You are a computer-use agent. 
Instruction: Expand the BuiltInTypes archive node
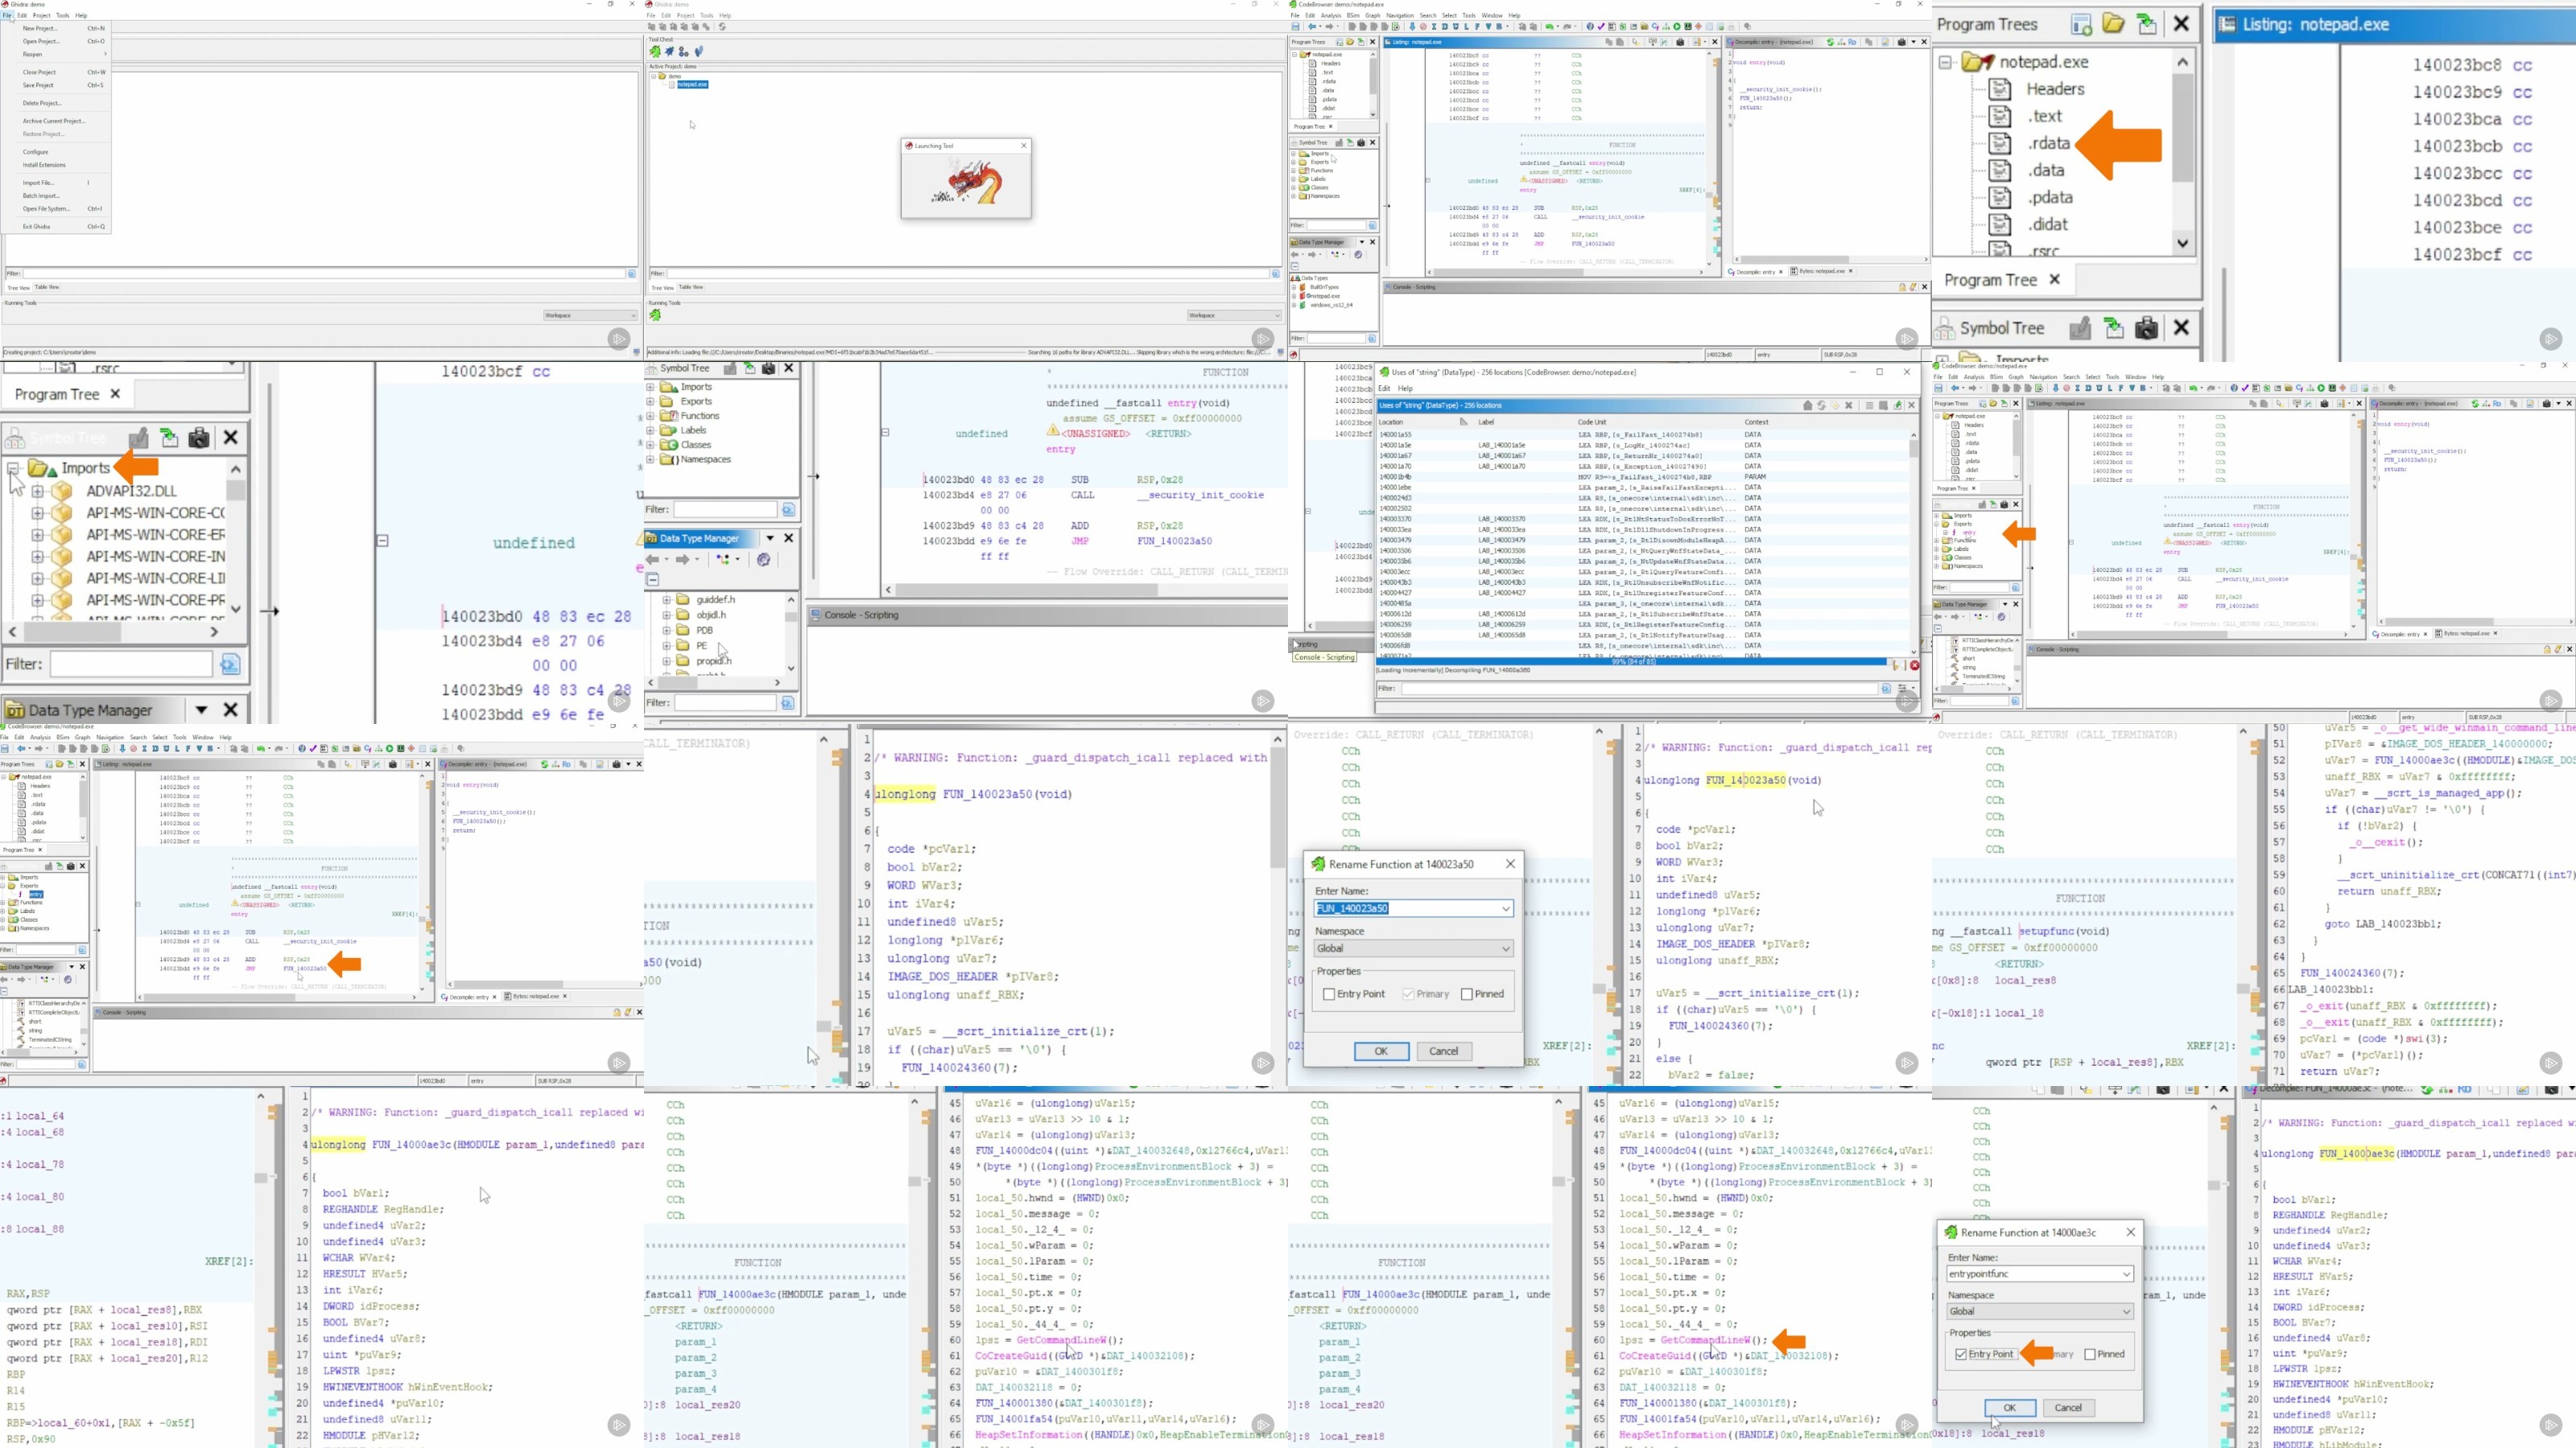[x=1293, y=287]
